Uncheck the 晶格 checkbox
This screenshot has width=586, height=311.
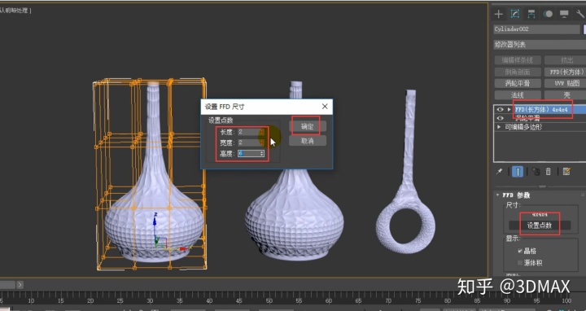tap(520, 251)
